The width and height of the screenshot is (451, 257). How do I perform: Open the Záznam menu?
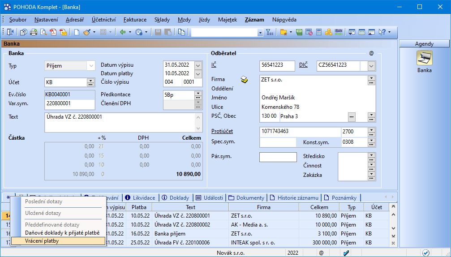coord(254,20)
